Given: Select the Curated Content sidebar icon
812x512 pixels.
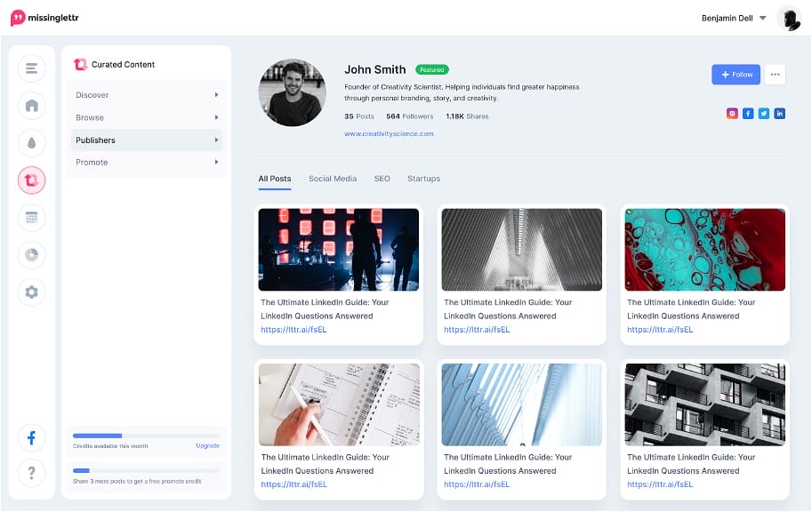Looking at the screenshot, I should tap(32, 180).
